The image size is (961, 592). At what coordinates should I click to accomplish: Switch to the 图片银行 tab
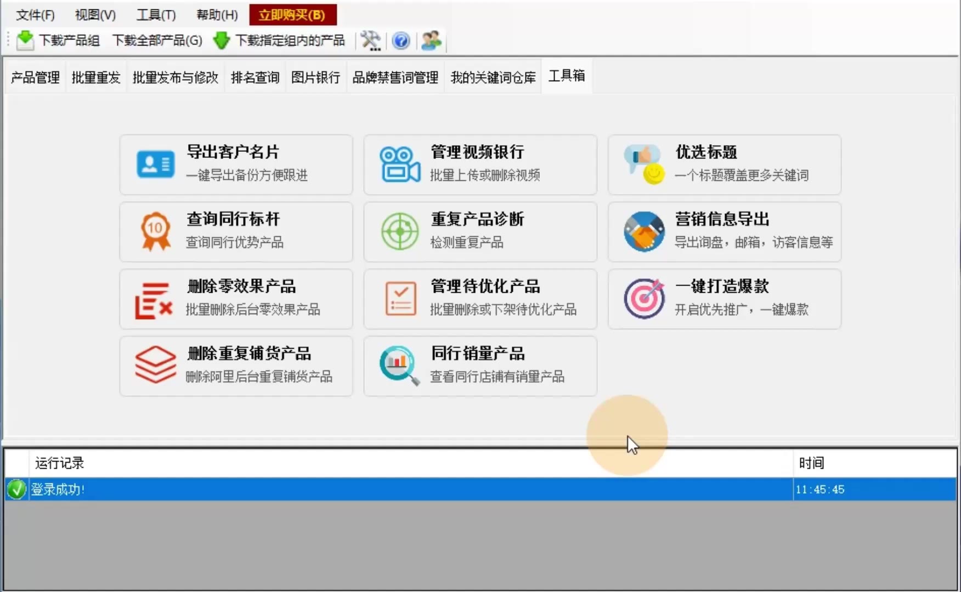[316, 77]
